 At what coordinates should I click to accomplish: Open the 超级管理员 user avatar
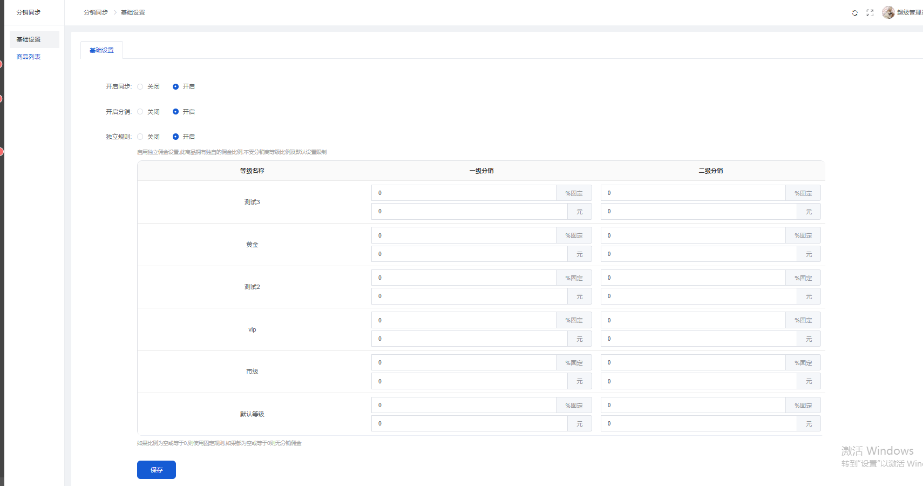pos(888,12)
